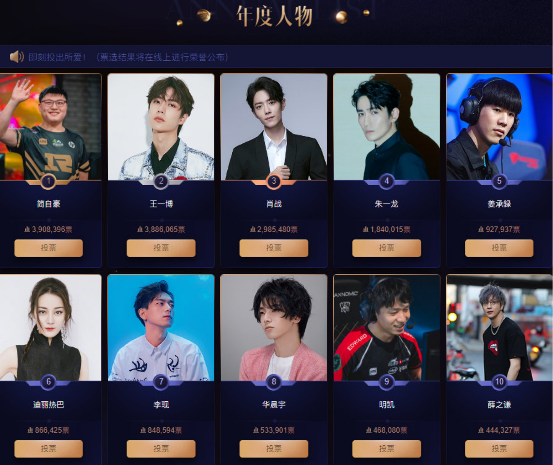The width and height of the screenshot is (553, 465).
Task: Select 华晨宇's photo in pink cardigan
Action: 274,328
